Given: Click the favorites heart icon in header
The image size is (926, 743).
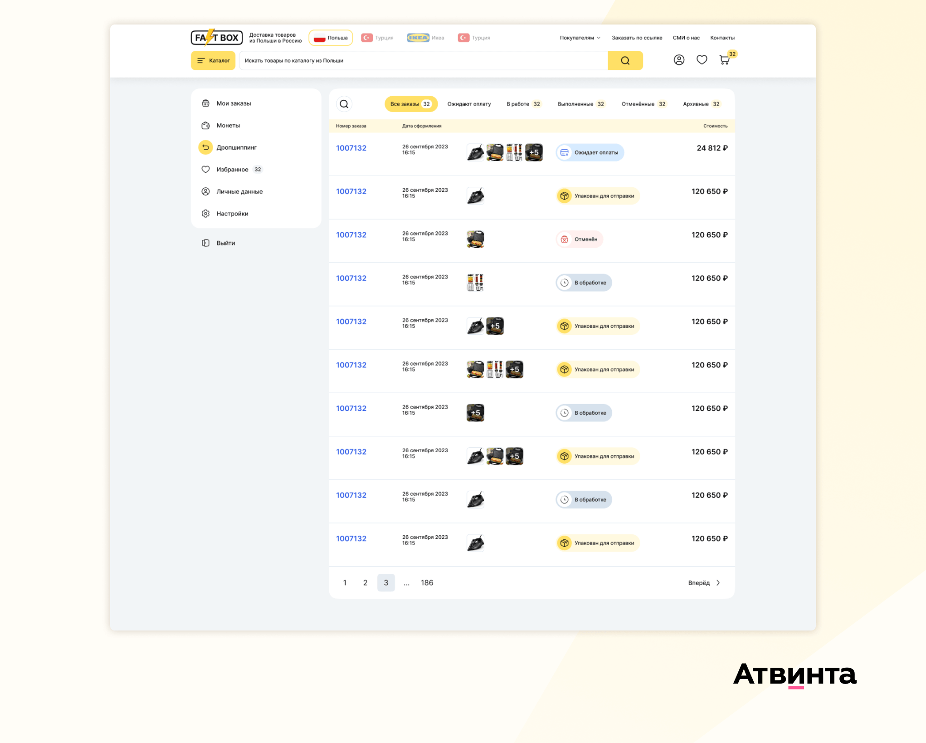Looking at the screenshot, I should coord(702,60).
